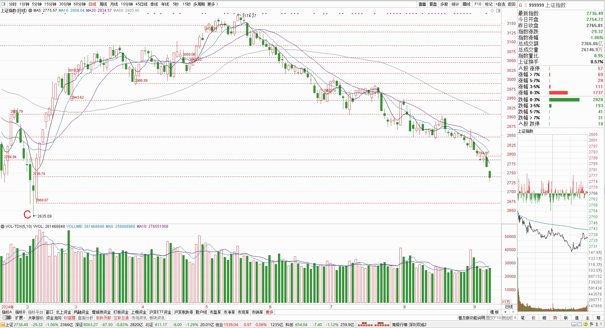The height and width of the screenshot is (328, 605).
Task: Switch to the 周线 weekly chart
Action: (103, 4)
